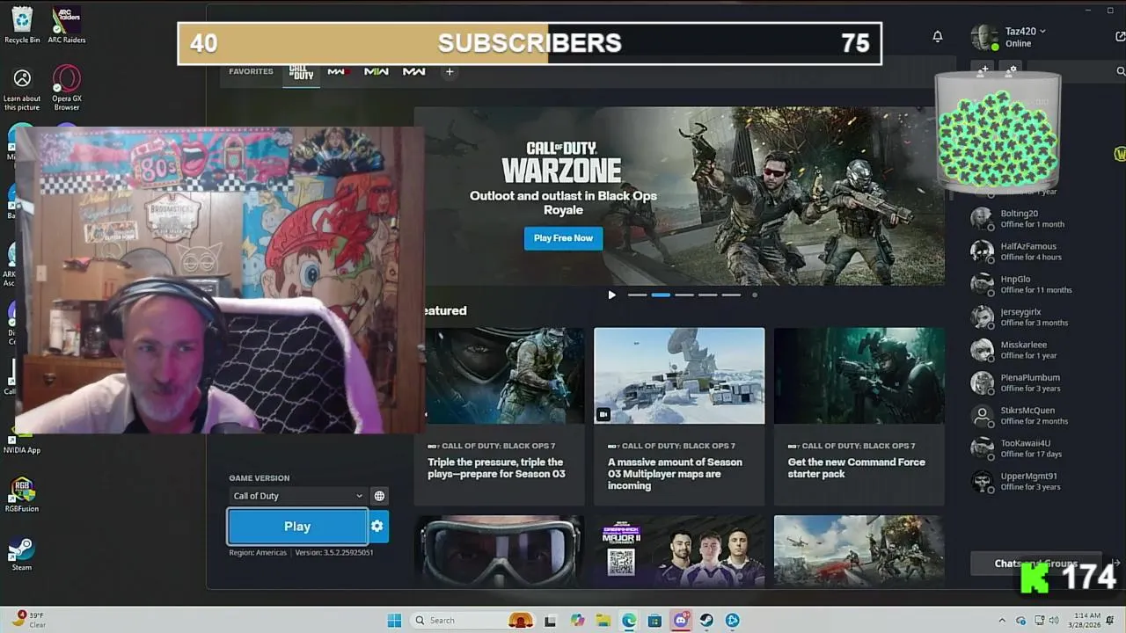Click the Chats and Groups button
This screenshot has height=633, width=1126.
(1038, 564)
